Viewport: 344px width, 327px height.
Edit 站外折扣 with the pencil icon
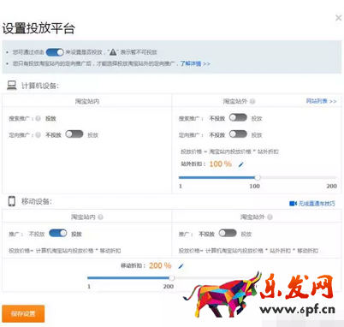[x=241, y=164]
